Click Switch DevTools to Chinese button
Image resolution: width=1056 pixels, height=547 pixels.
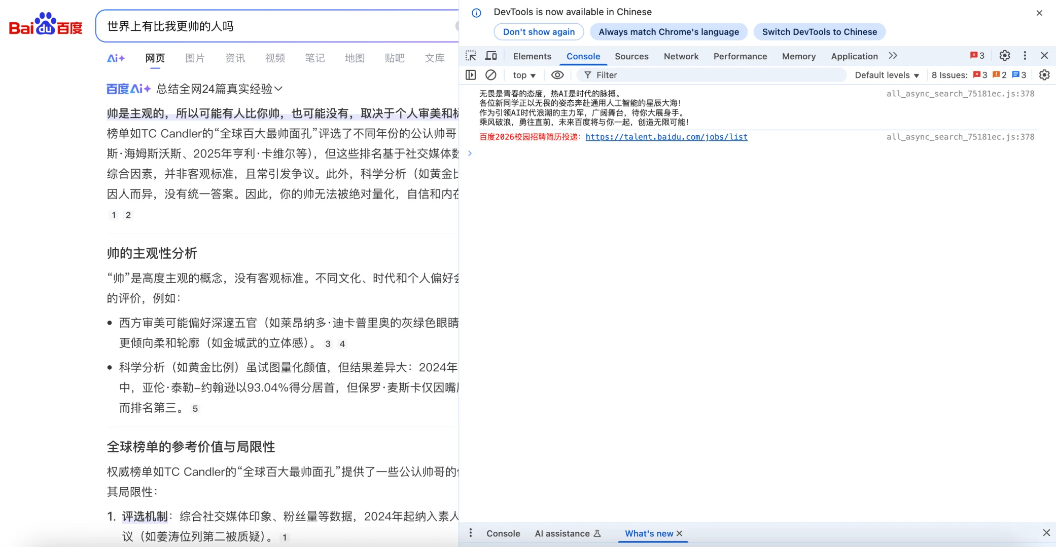point(819,32)
